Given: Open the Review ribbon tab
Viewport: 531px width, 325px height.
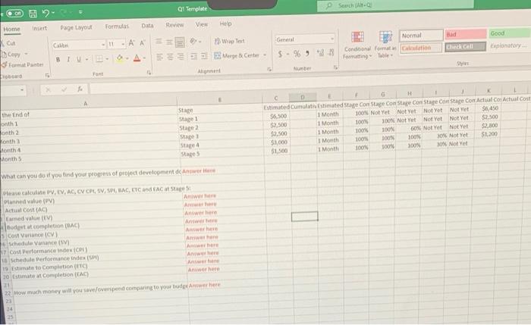Looking at the screenshot, I should tap(174, 25).
